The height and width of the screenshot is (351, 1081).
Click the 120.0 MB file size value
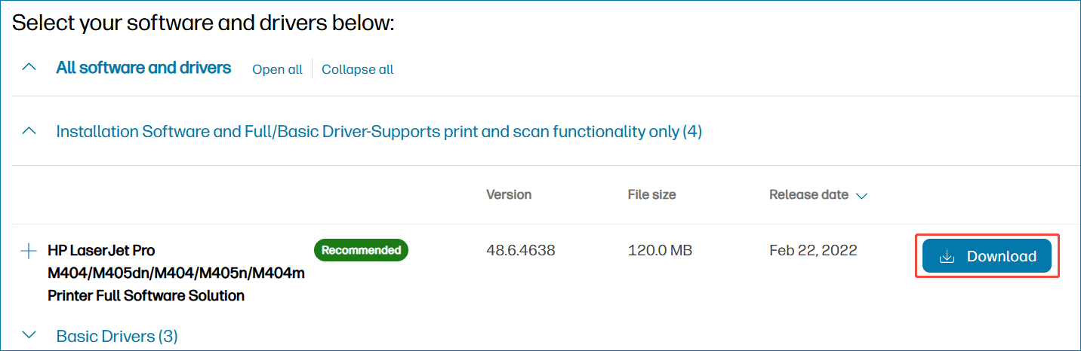coord(660,250)
